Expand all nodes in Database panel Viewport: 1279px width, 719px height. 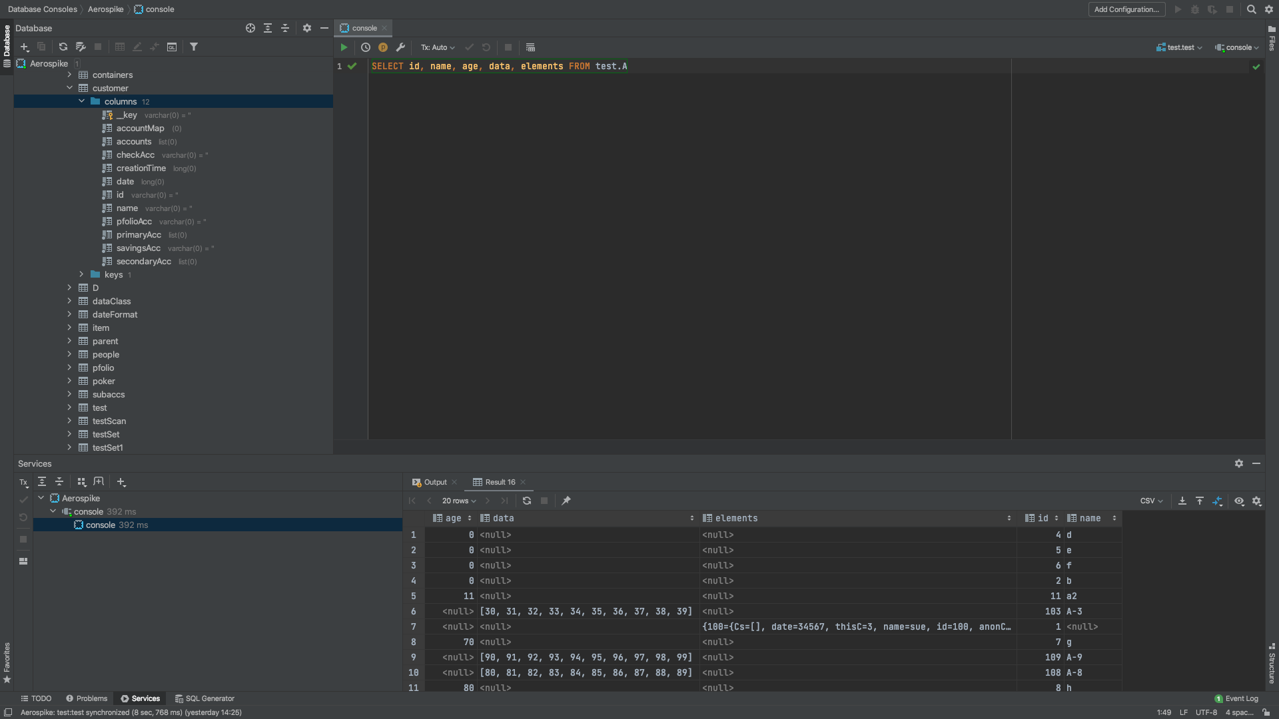tap(268, 28)
